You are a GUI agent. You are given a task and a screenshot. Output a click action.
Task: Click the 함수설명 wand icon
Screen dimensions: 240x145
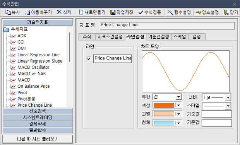coord(170,12)
